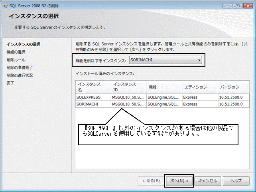The height and width of the screenshot is (192, 256).
Task: Select the インスタンスの選択 step in sidebar
Action: pos(24,44)
